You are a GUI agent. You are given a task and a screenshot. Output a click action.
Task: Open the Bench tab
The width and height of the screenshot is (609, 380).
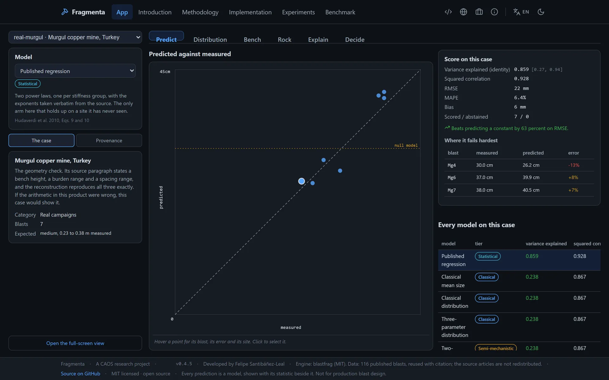[x=252, y=40]
